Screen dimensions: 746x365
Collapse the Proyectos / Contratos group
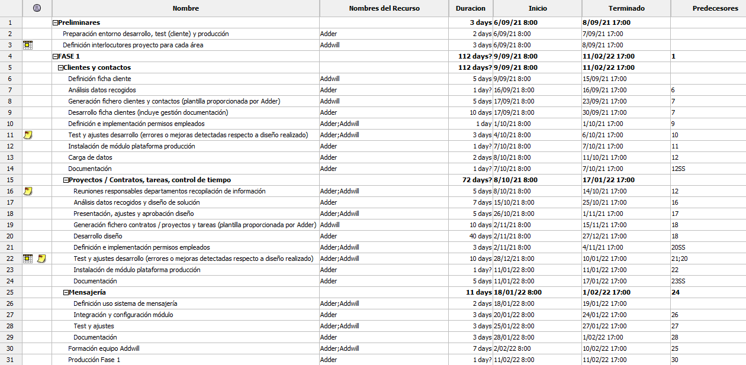pyautogui.click(x=66, y=180)
